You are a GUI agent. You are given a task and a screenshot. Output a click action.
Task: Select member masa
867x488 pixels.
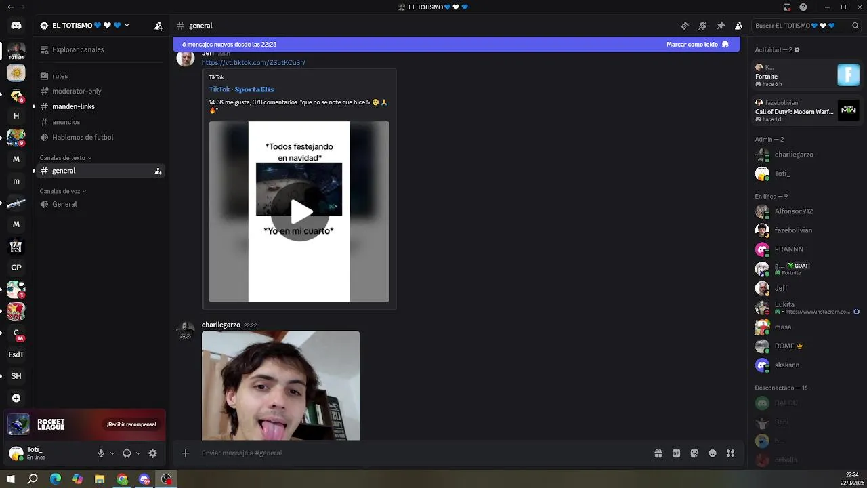click(x=807, y=327)
